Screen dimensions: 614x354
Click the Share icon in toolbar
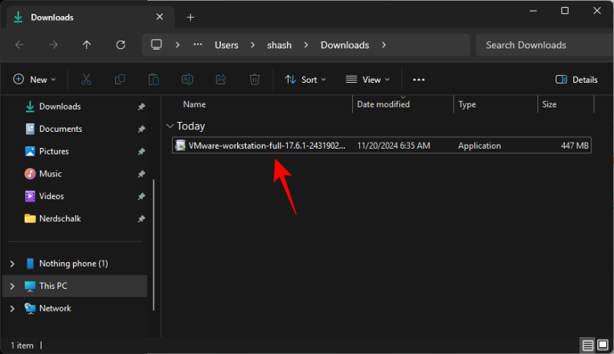click(x=221, y=79)
